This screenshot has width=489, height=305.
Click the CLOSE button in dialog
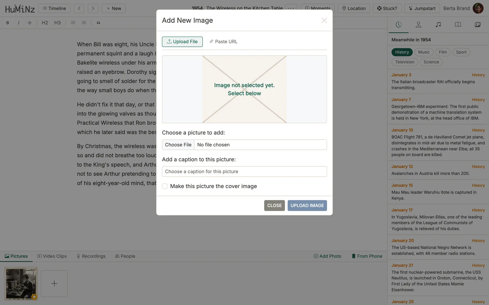(x=274, y=206)
